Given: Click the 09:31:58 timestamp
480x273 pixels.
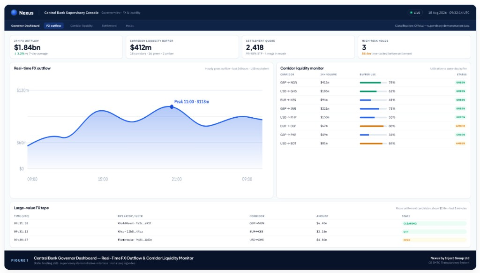Looking at the screenshot, I should (21, 223).
